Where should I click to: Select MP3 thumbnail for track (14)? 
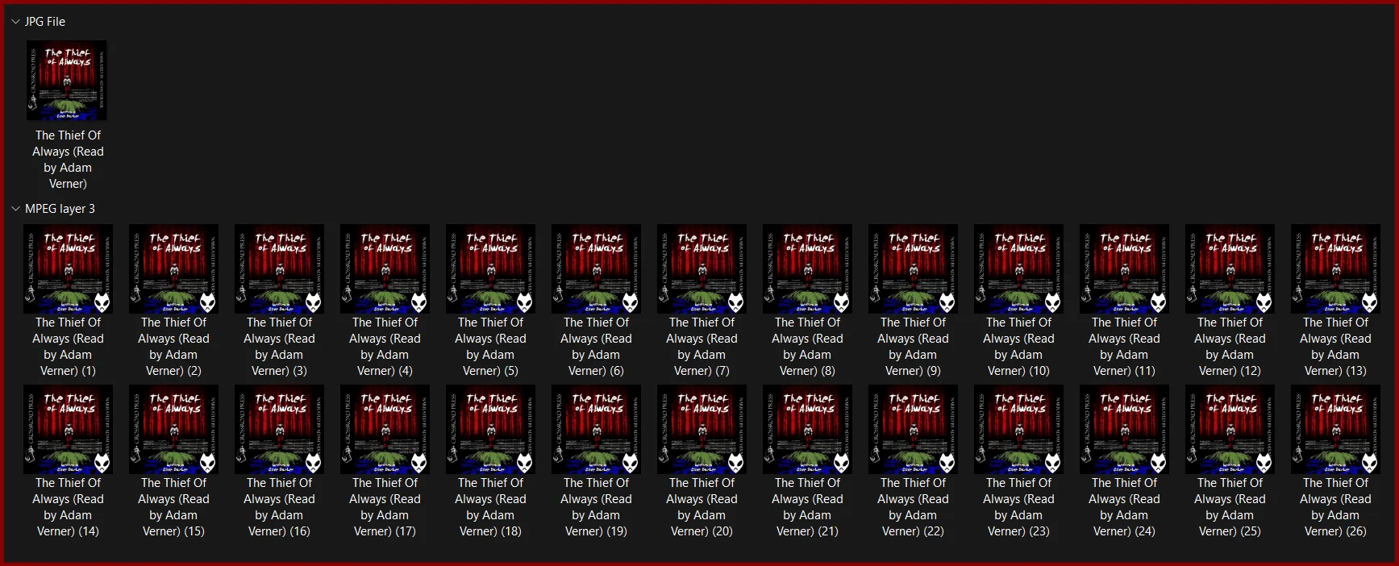click(68, 429)
